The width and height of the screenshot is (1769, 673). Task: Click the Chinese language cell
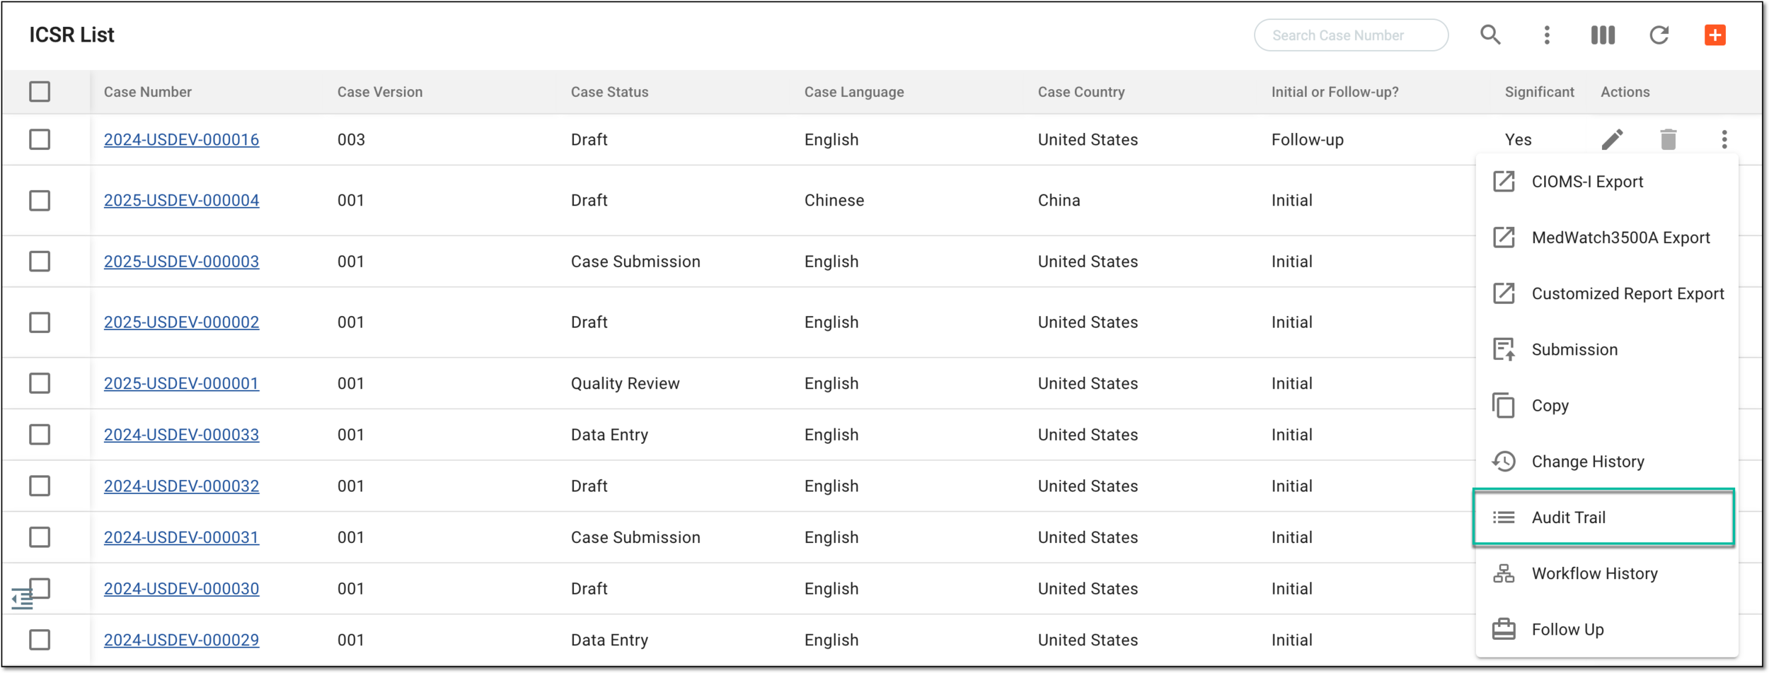point(834,200)
